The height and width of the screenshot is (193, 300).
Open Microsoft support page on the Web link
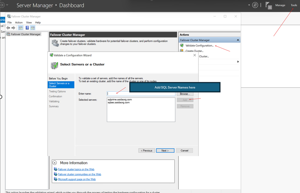(x=77, y=179)
